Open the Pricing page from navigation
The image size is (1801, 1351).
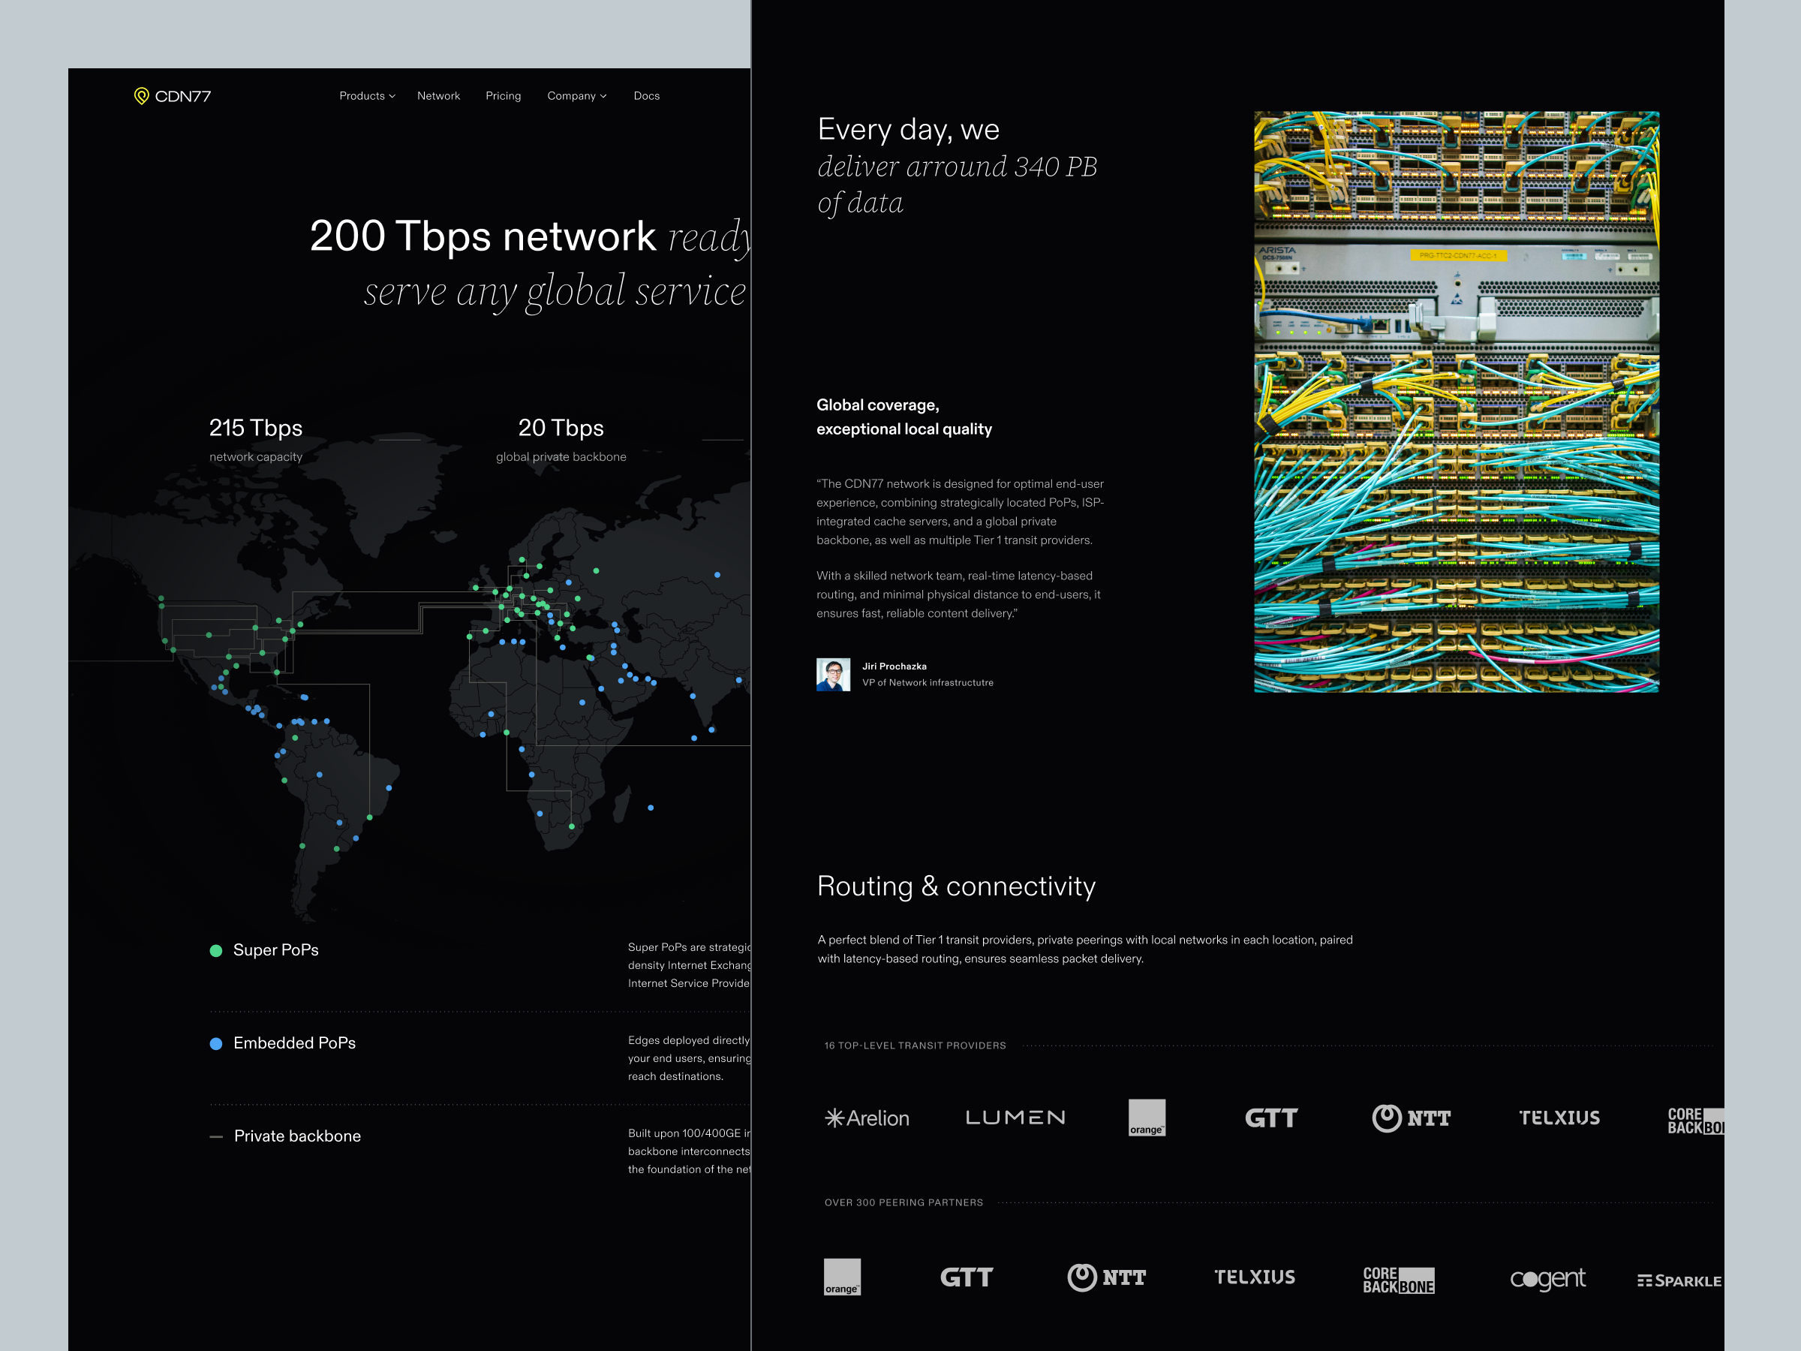[504, 96]
